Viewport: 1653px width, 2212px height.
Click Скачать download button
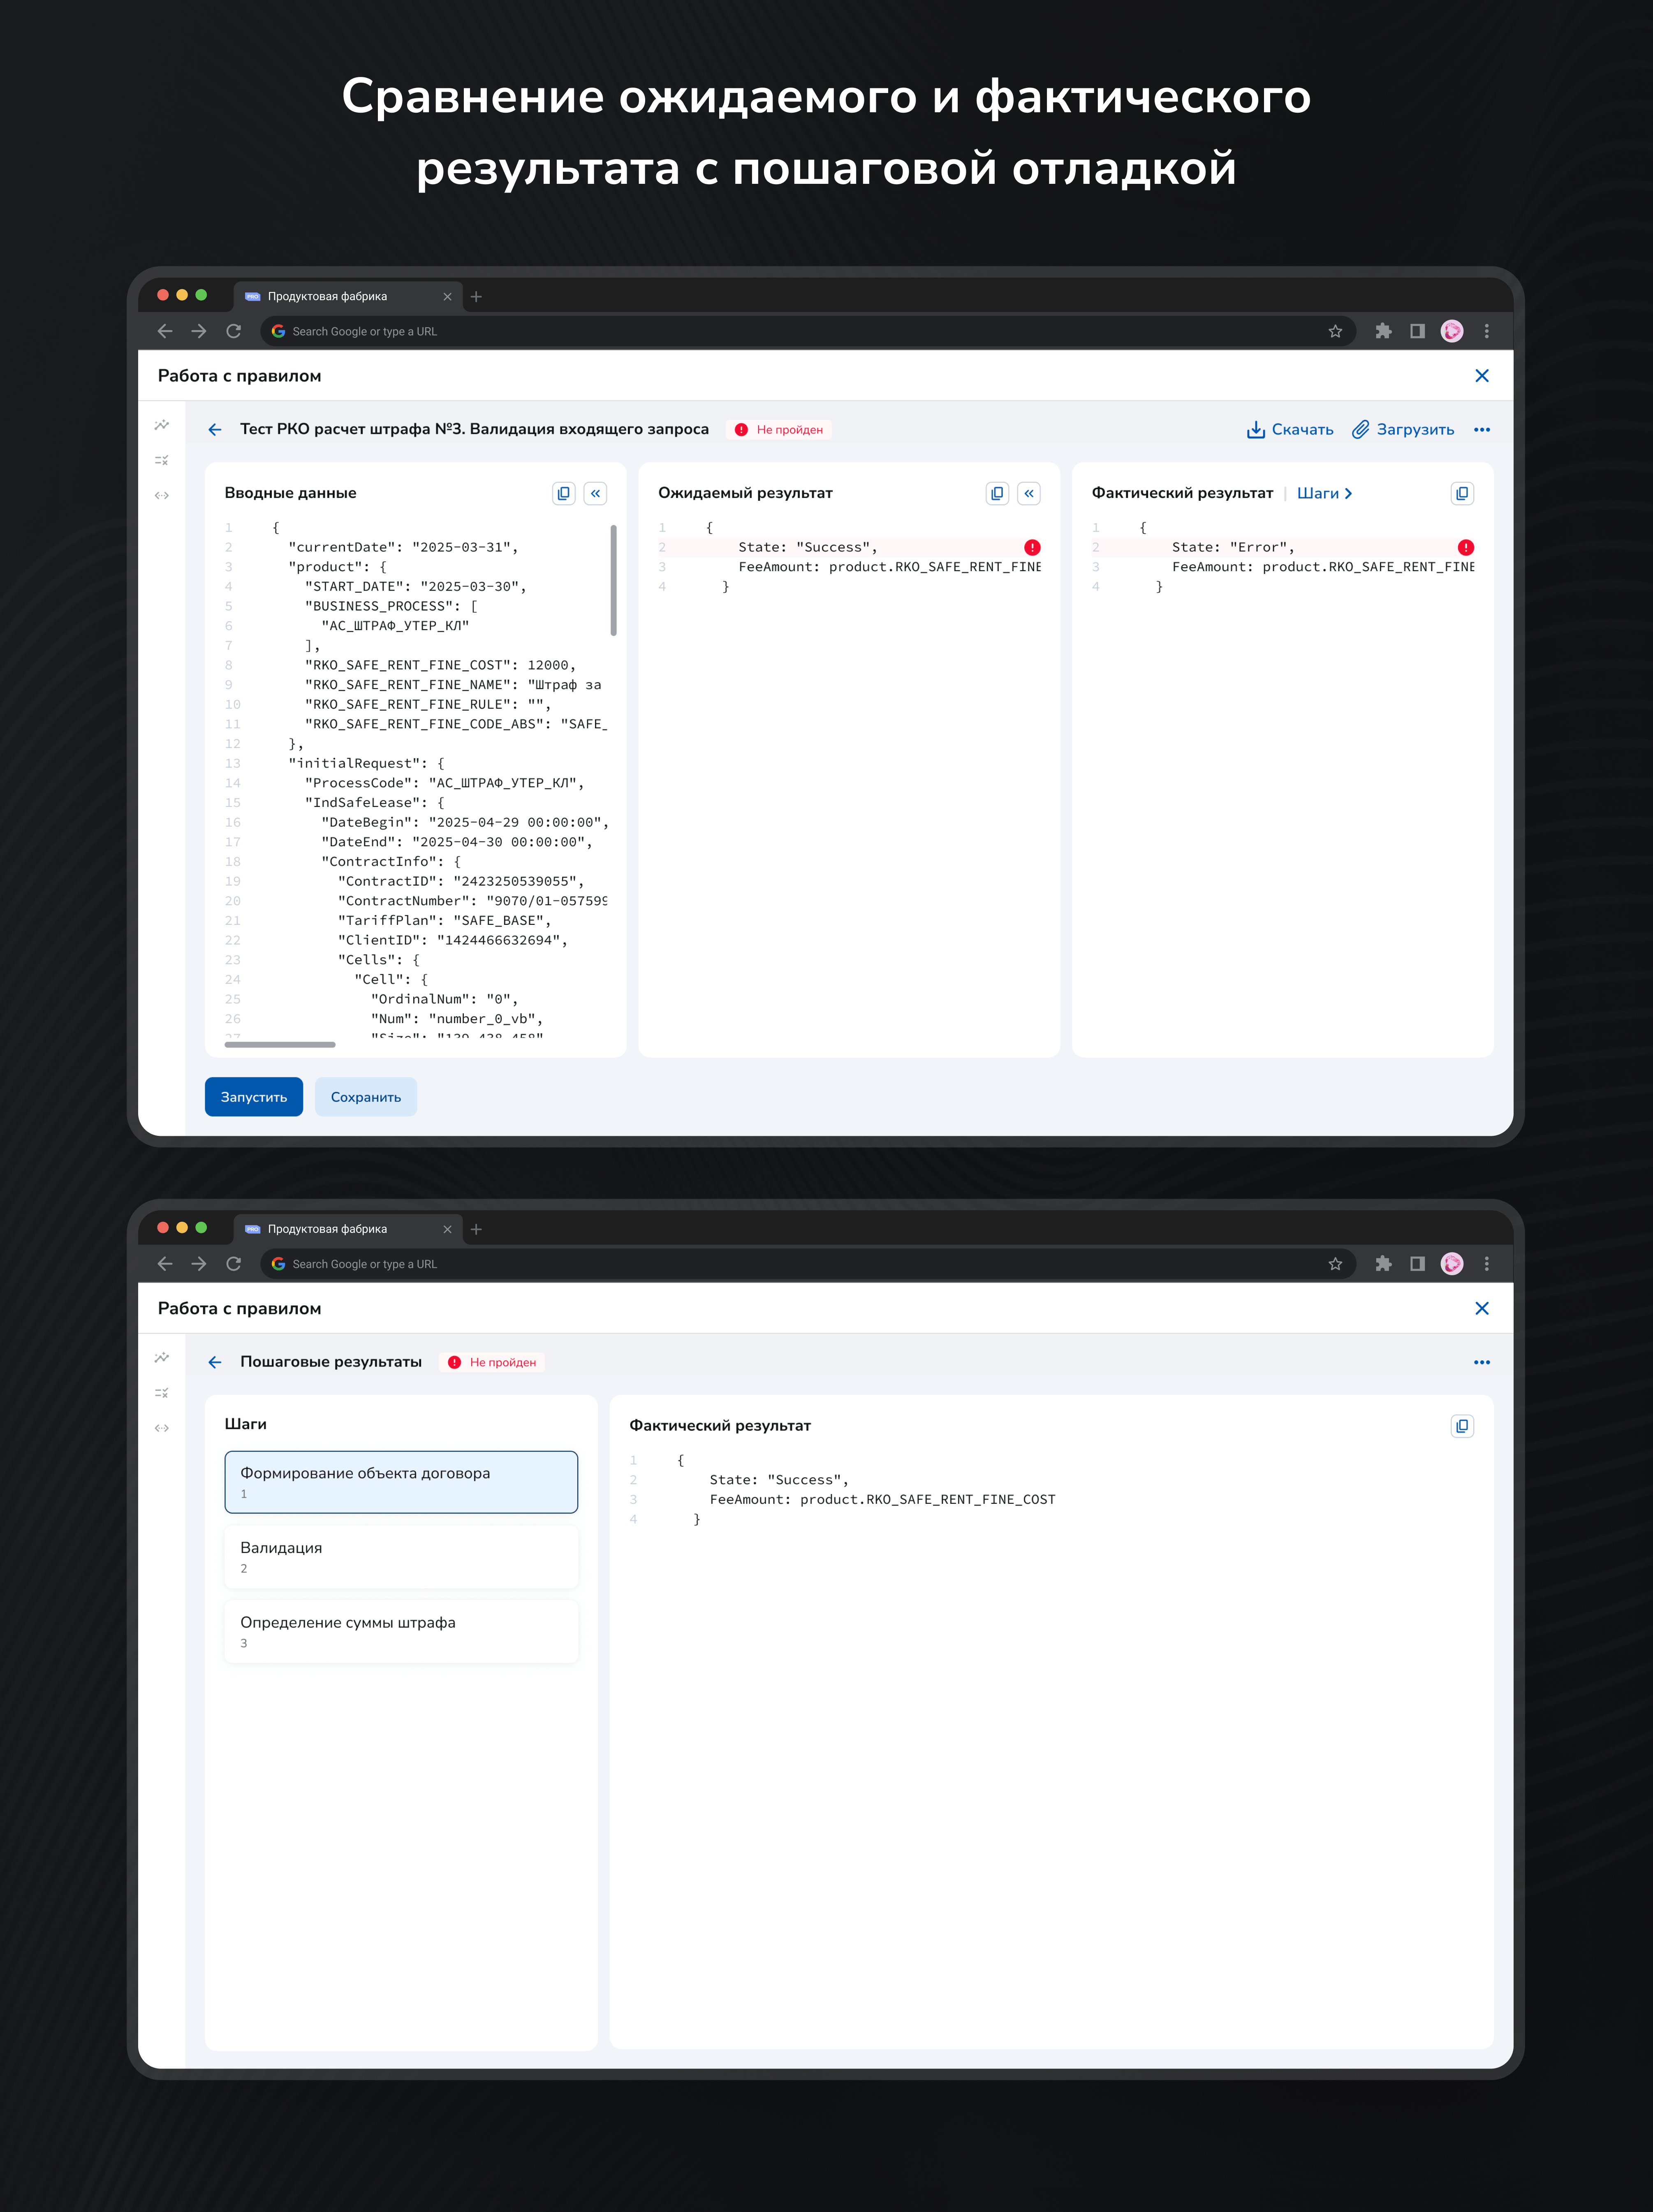[1290, 430]
